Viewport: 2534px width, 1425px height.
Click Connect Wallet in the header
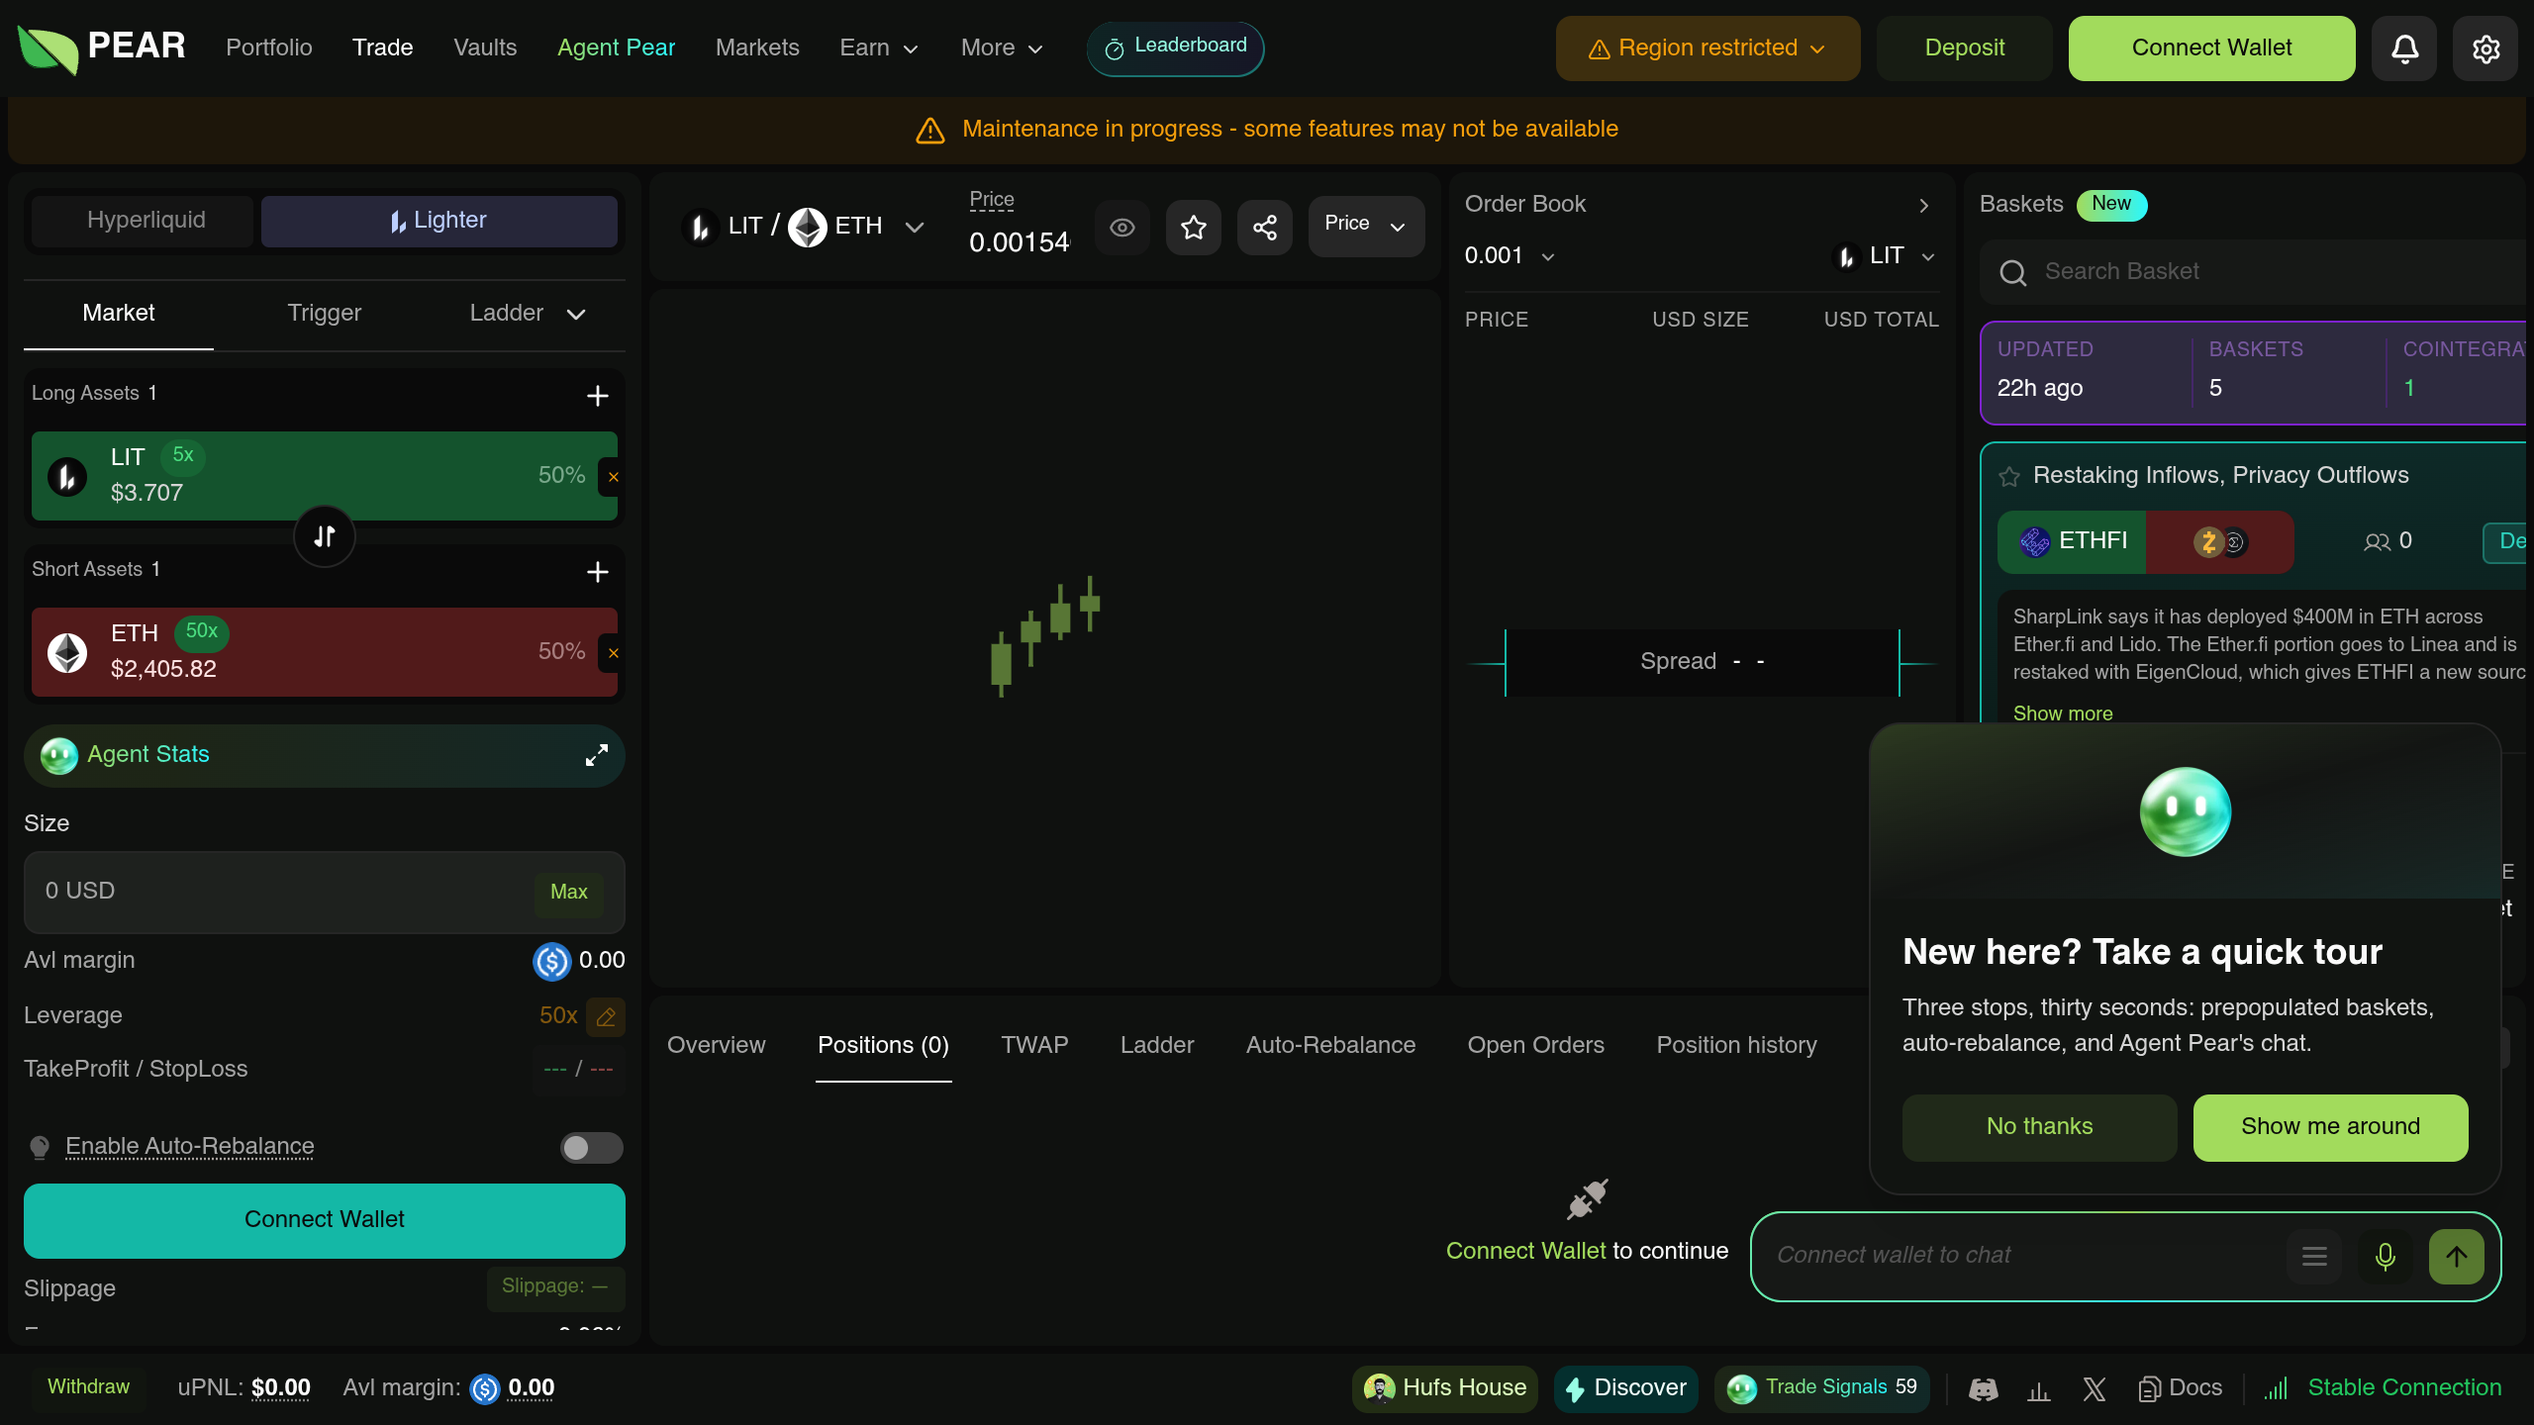pos(2211,48)
